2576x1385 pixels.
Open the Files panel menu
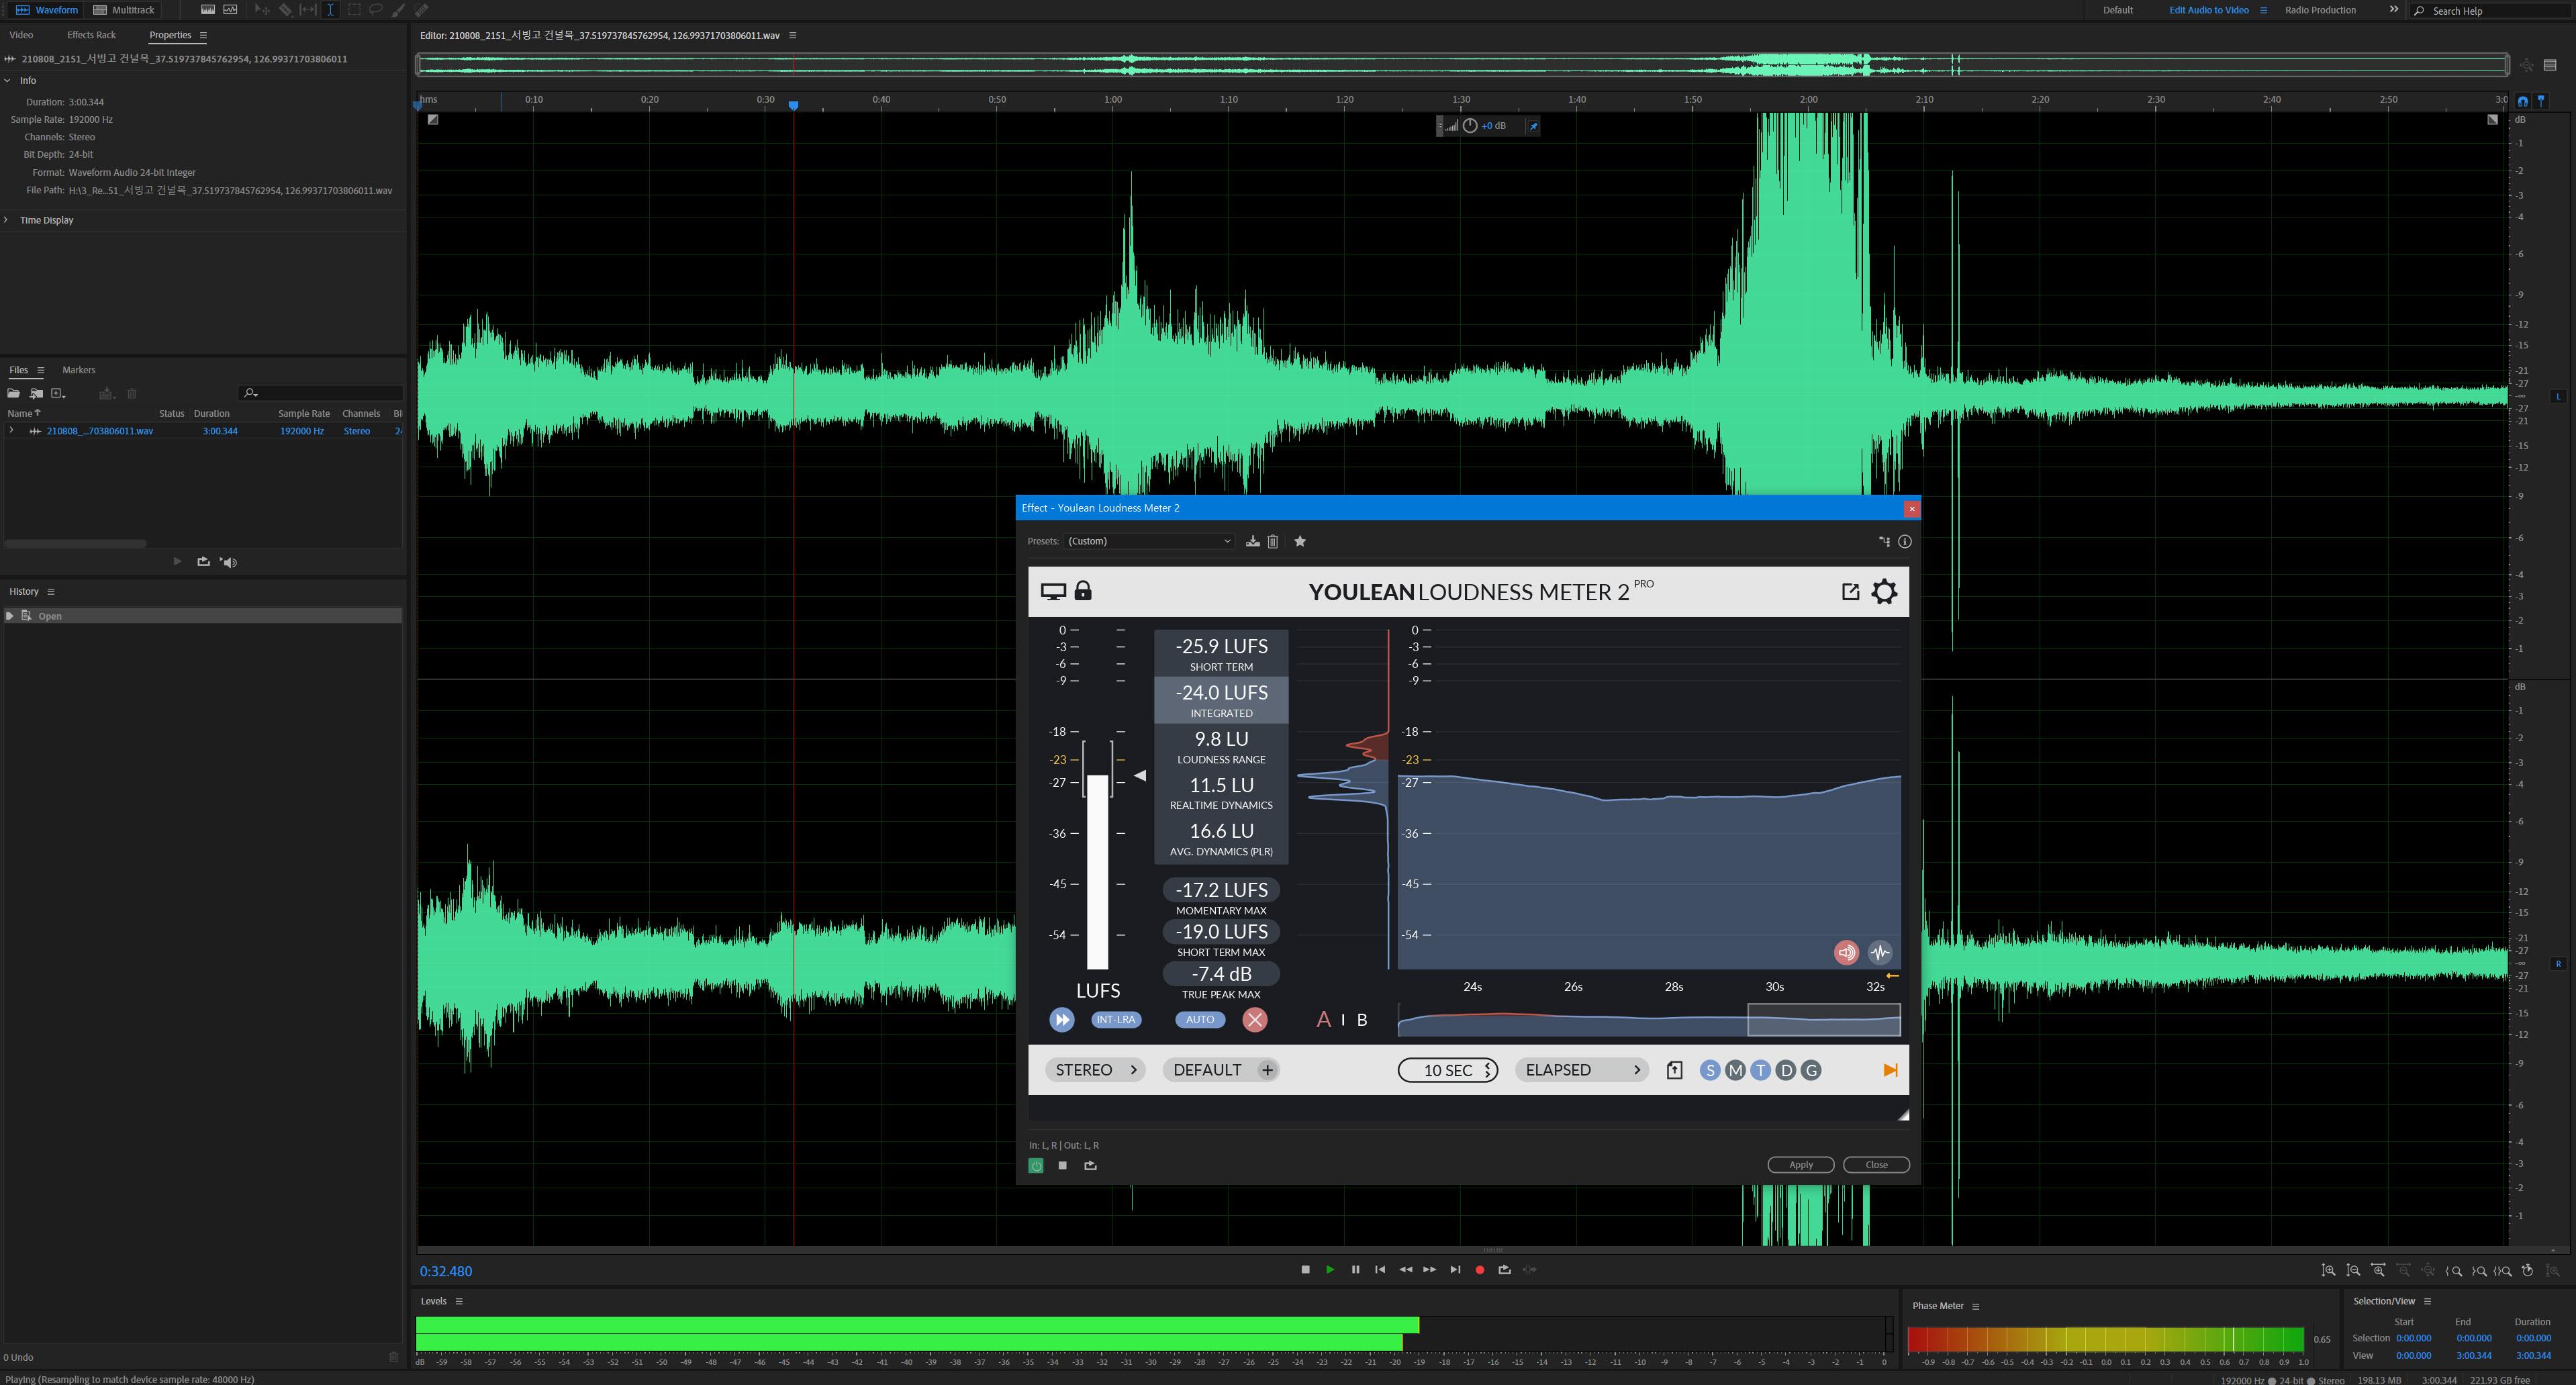coord(41,370)
